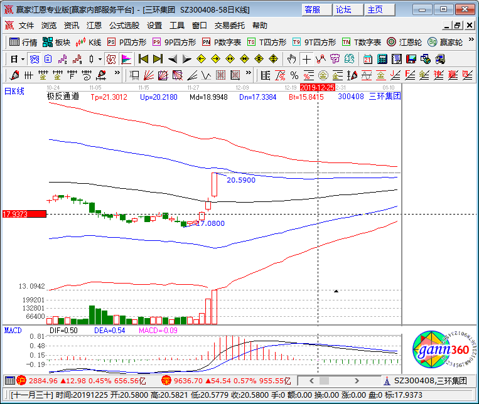The image size is (479, 404).
Task: Open the P四方形 tool
Action: coord(127,42)
